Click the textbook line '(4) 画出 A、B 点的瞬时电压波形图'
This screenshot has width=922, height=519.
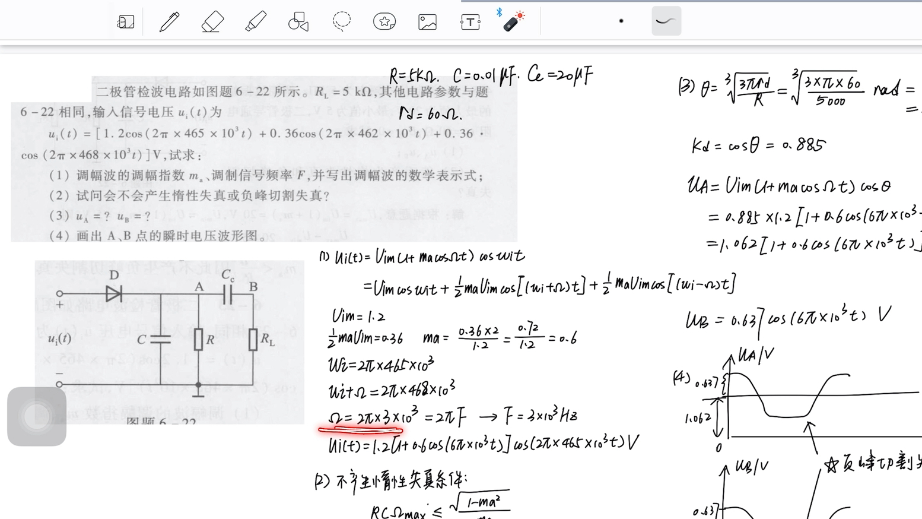159,236
